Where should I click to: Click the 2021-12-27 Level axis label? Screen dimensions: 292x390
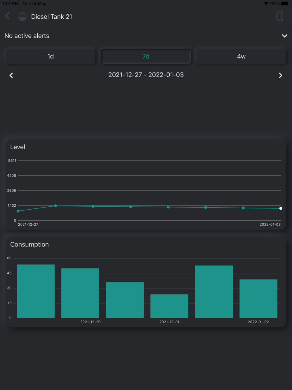pos(28,225)
